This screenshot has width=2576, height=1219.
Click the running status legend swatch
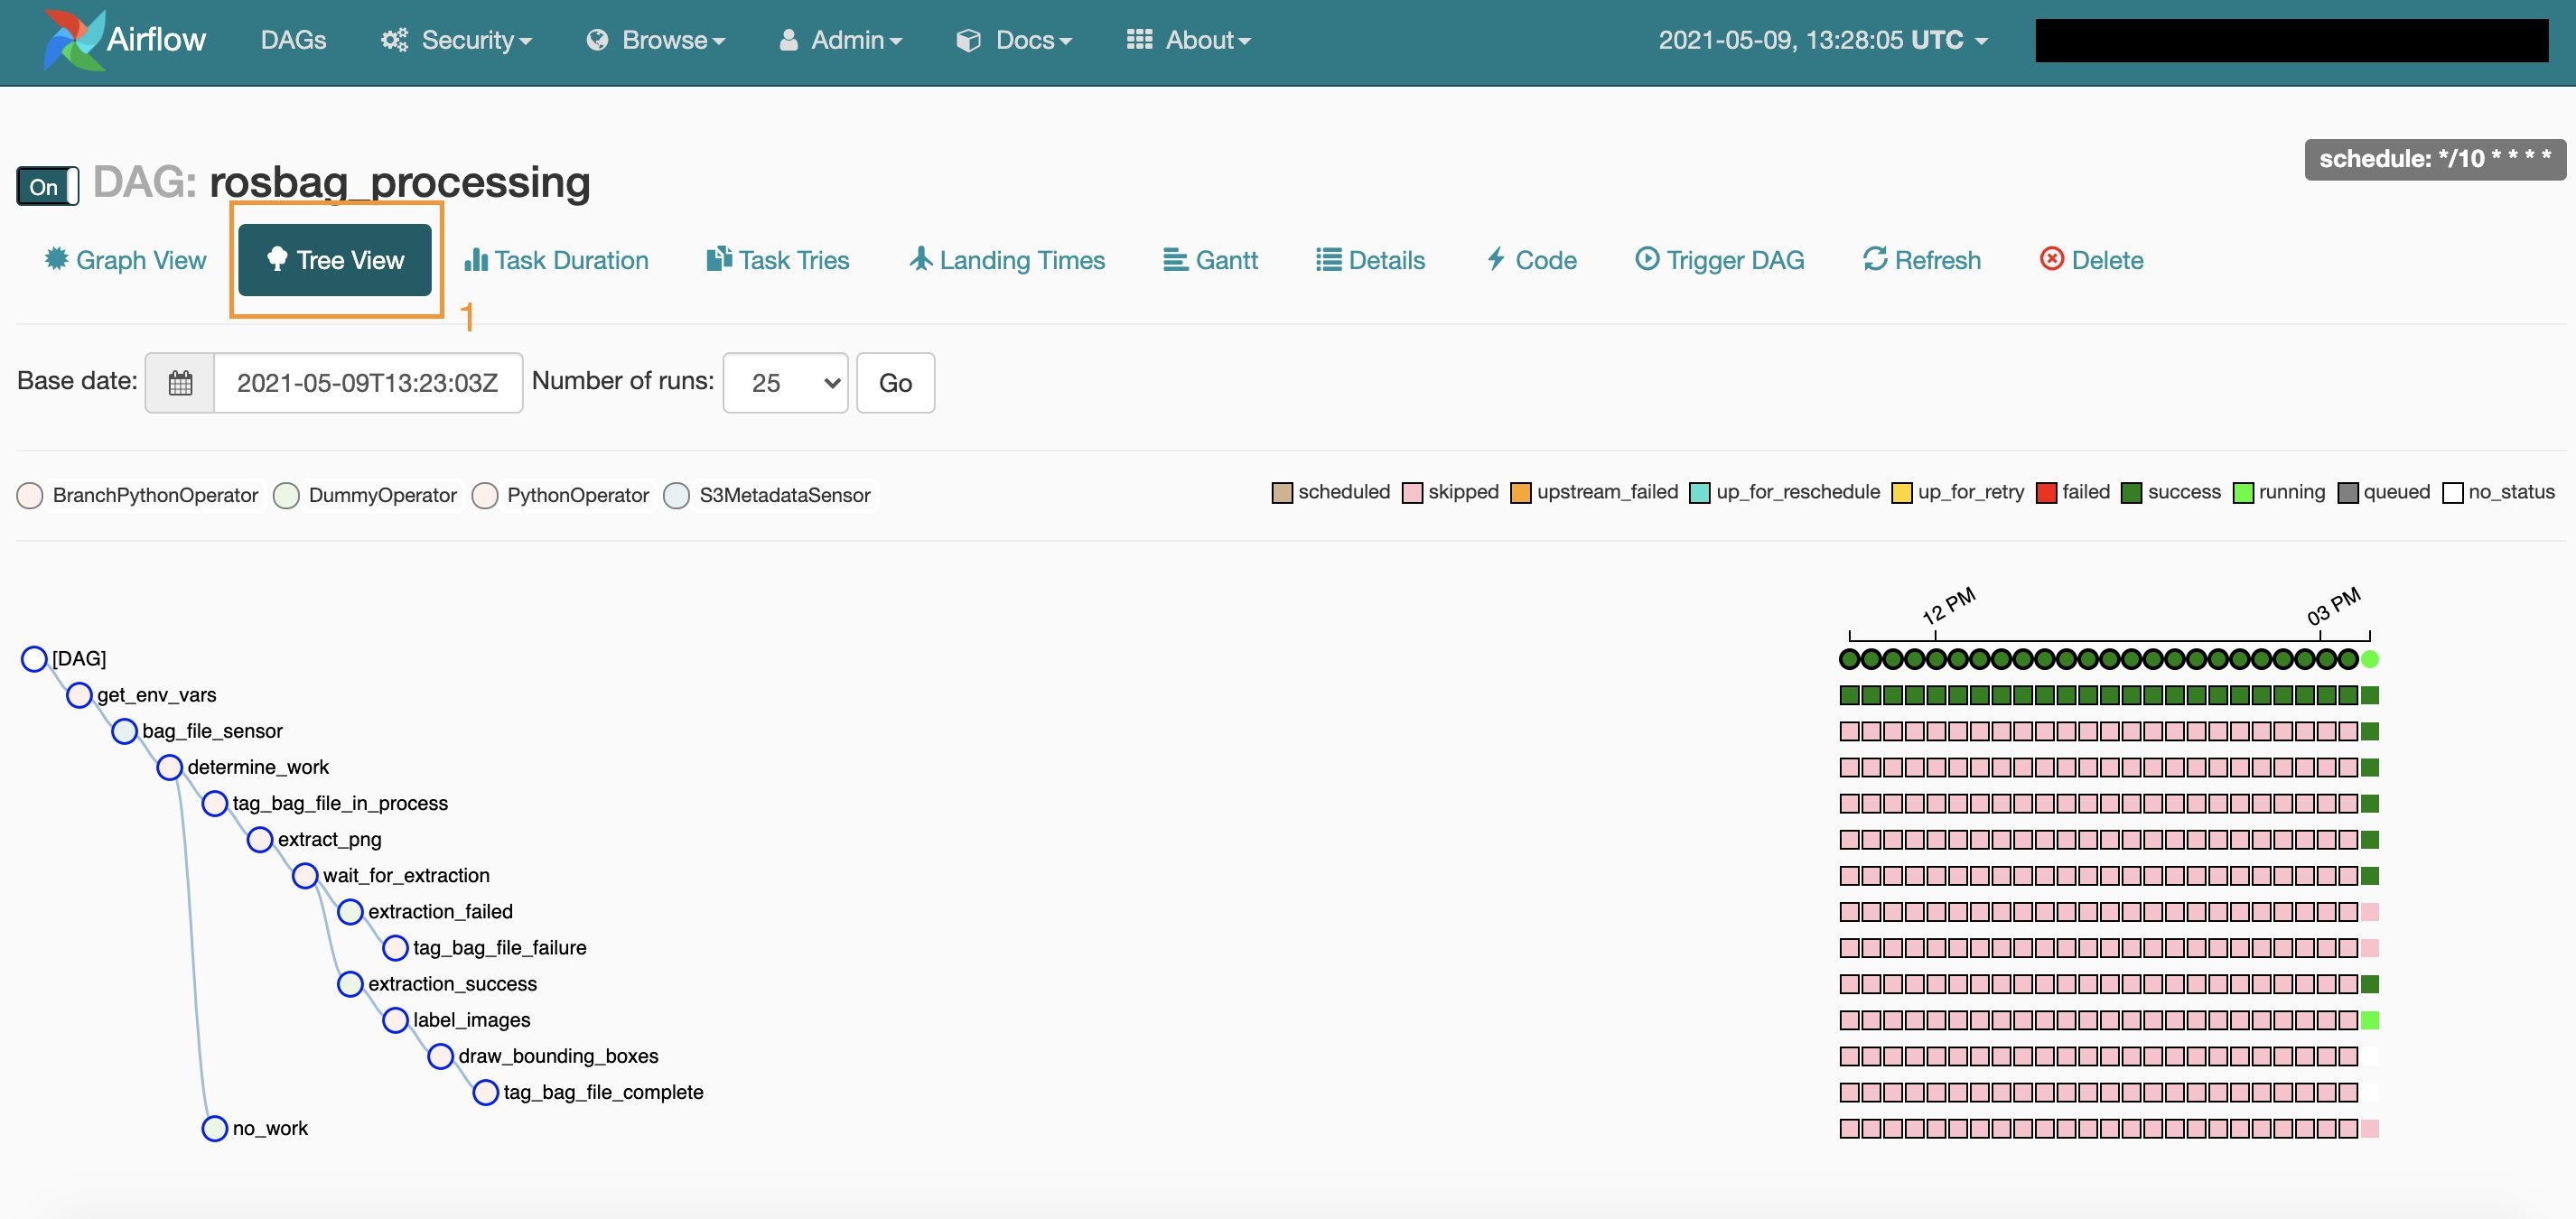(x=2243, y=493)
